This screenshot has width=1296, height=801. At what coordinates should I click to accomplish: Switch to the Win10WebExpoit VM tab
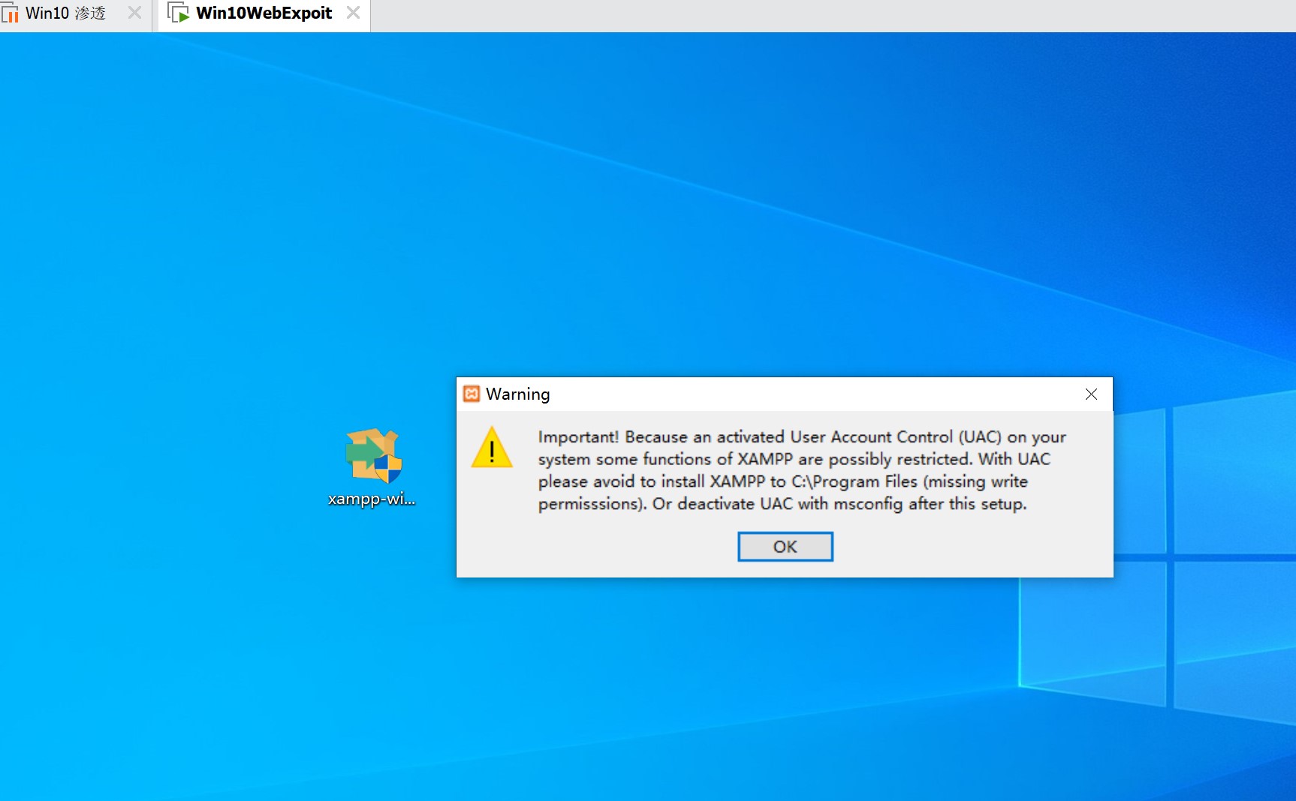[264, 13]
